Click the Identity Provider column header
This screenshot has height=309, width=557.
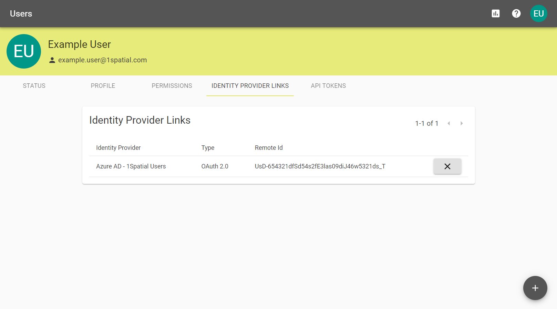118,148
